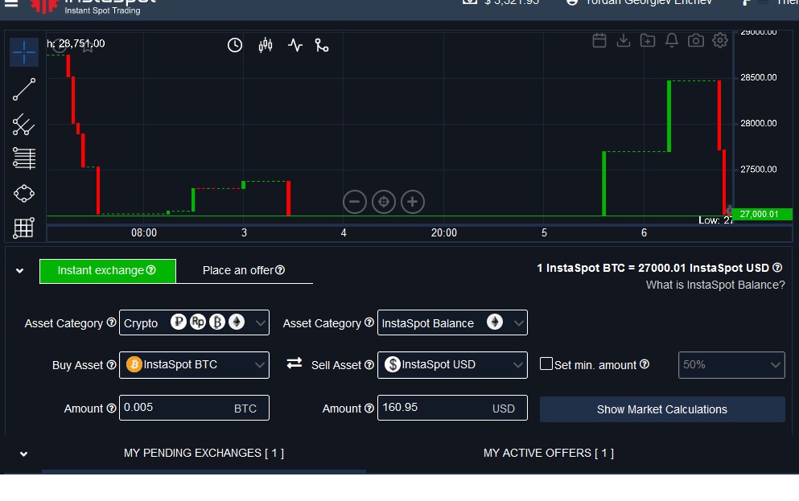Open the InstaSpot Balance category dropdown
Screen dimensions: 799x501
(452, 322)
